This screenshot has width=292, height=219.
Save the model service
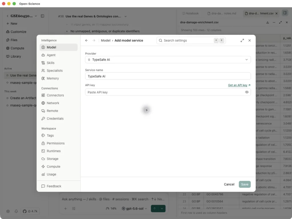tap(245, 184)
